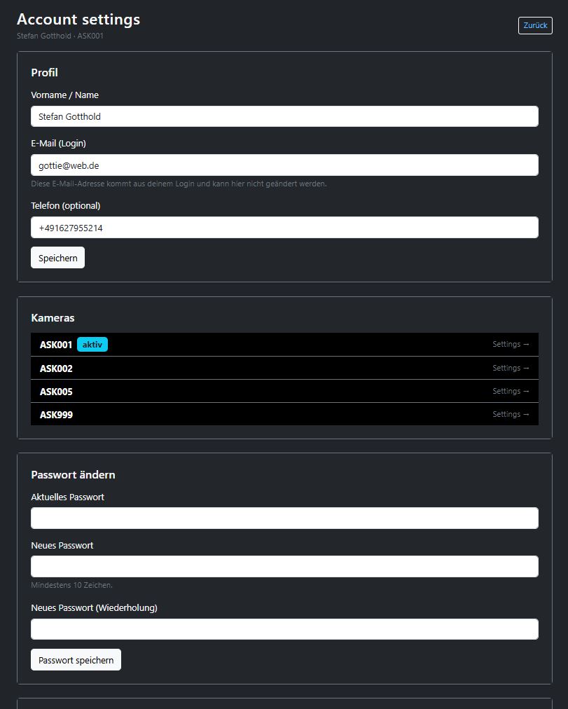The image size is (568, 709).
Task: Open Settings for camera ASK002
Action: point(510,368)
